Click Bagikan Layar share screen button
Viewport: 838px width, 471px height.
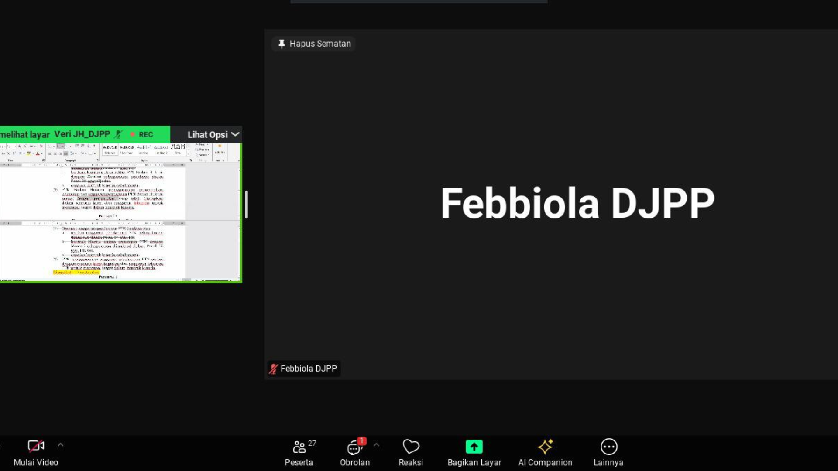(474, 453)
